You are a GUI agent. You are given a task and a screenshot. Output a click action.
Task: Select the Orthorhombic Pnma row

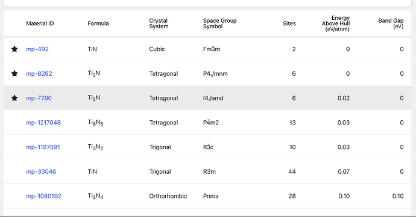coord(207,196)
